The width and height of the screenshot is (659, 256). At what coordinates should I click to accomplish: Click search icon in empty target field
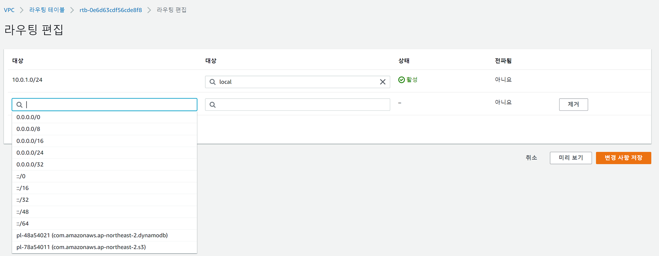(213, 104)
